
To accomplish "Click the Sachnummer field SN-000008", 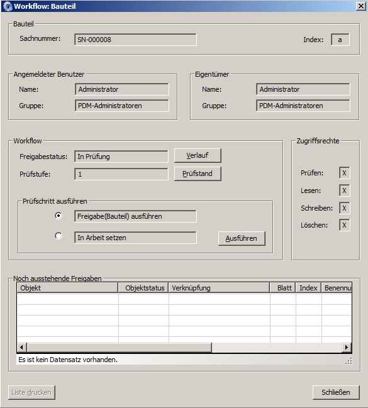I will point(135,40).
